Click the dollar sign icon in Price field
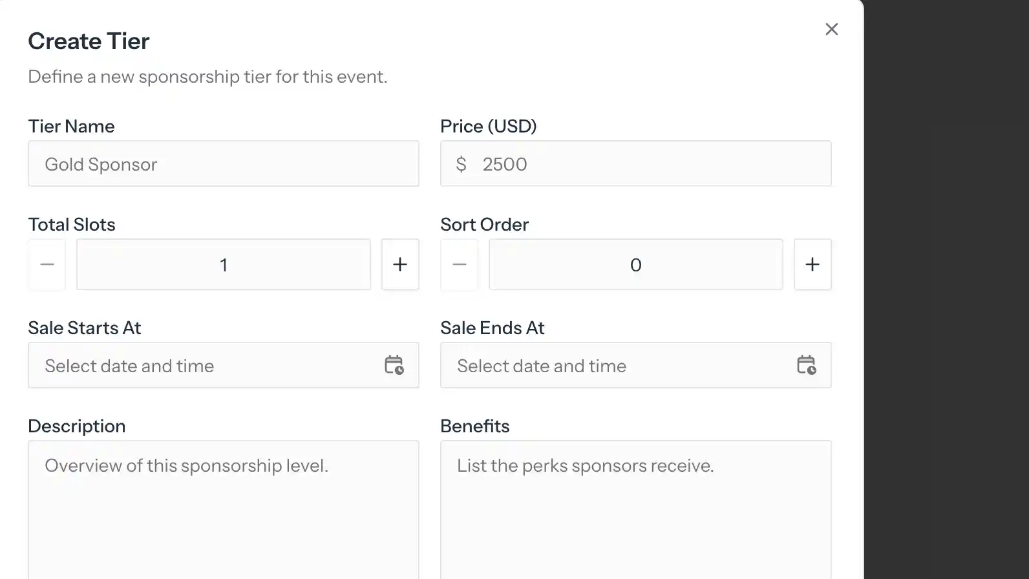 click(x=461, y=164)
